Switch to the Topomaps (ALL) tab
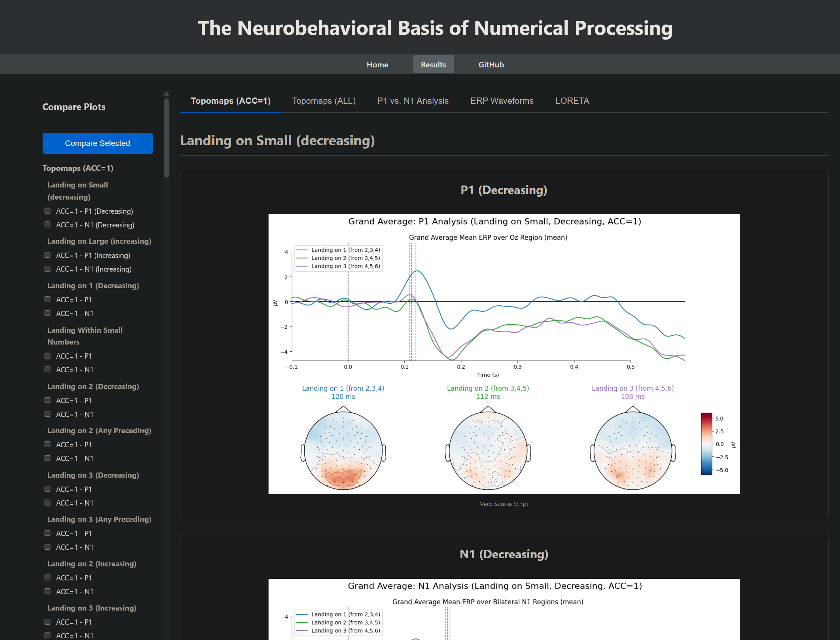This screenshot has height=640, width=840. point(324,100)
